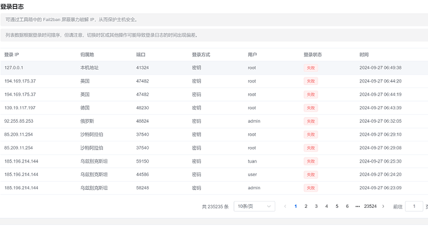The width and height of the screenshot is (428, 227).
Task: Select page 1 in pagination
Action: pyautogui.click(x=296, y=207)
